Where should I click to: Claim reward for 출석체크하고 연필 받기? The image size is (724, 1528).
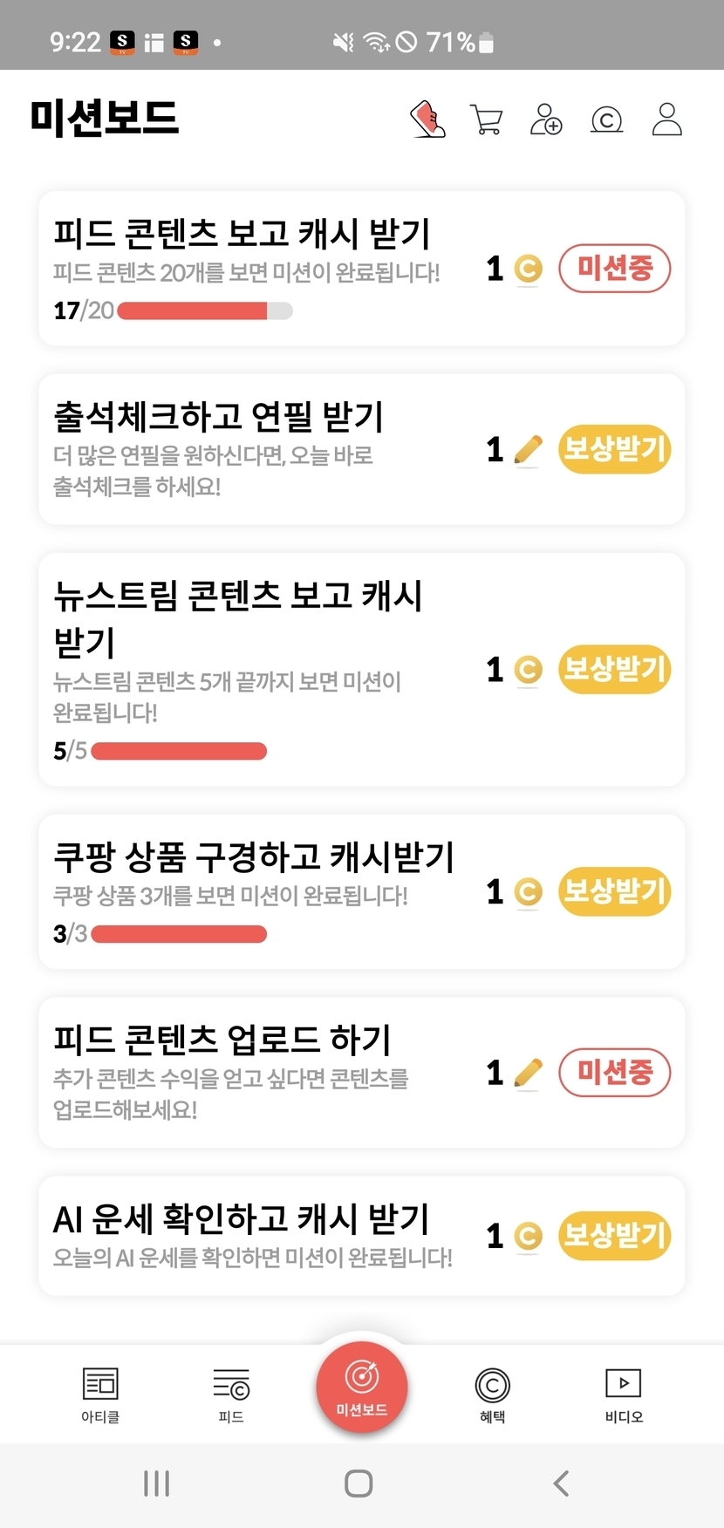[614, 449]
